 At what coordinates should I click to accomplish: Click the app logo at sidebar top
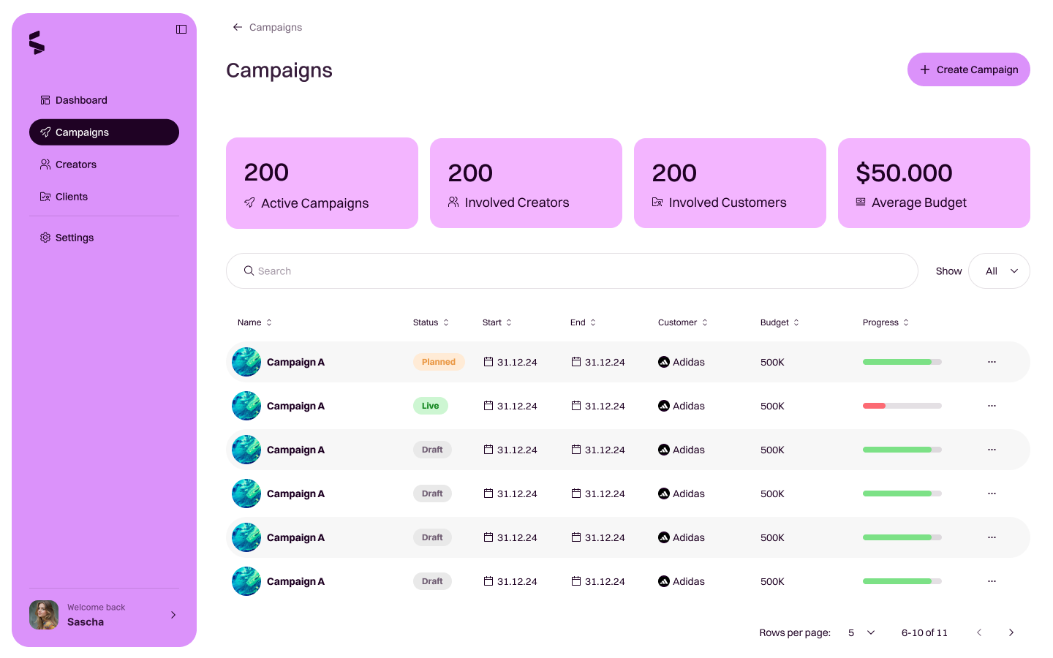point(38,42)
